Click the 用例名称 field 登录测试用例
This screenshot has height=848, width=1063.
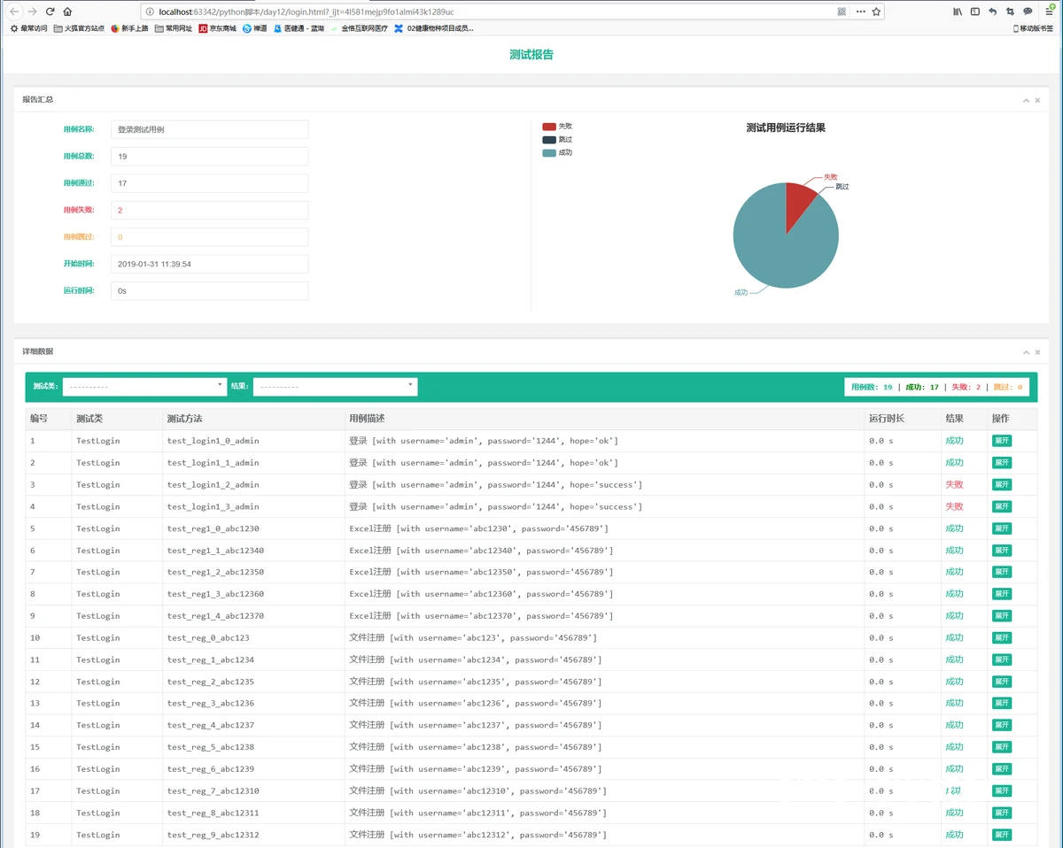pos(209,129)
